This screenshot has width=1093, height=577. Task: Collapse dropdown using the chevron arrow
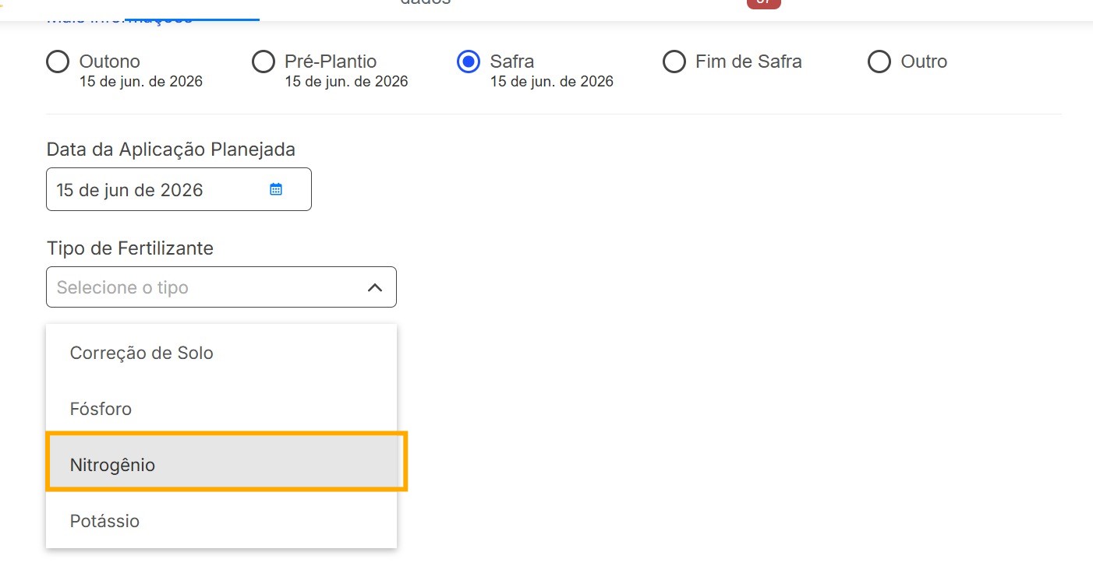(x=375, y=287)
